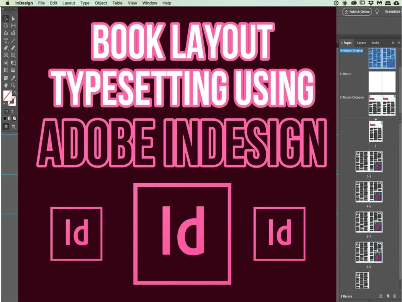Select the A-Master Original label

(x=351, y=51)
